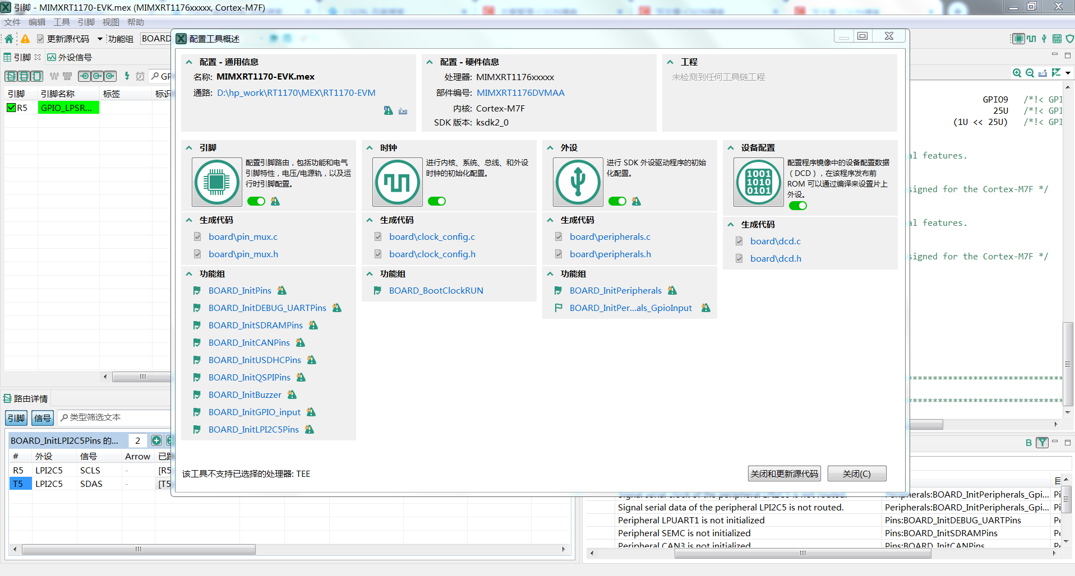Collapse the 配置 - 硬件信息 section
This screenshot has width=1075, height=576.
coord(430,62)
